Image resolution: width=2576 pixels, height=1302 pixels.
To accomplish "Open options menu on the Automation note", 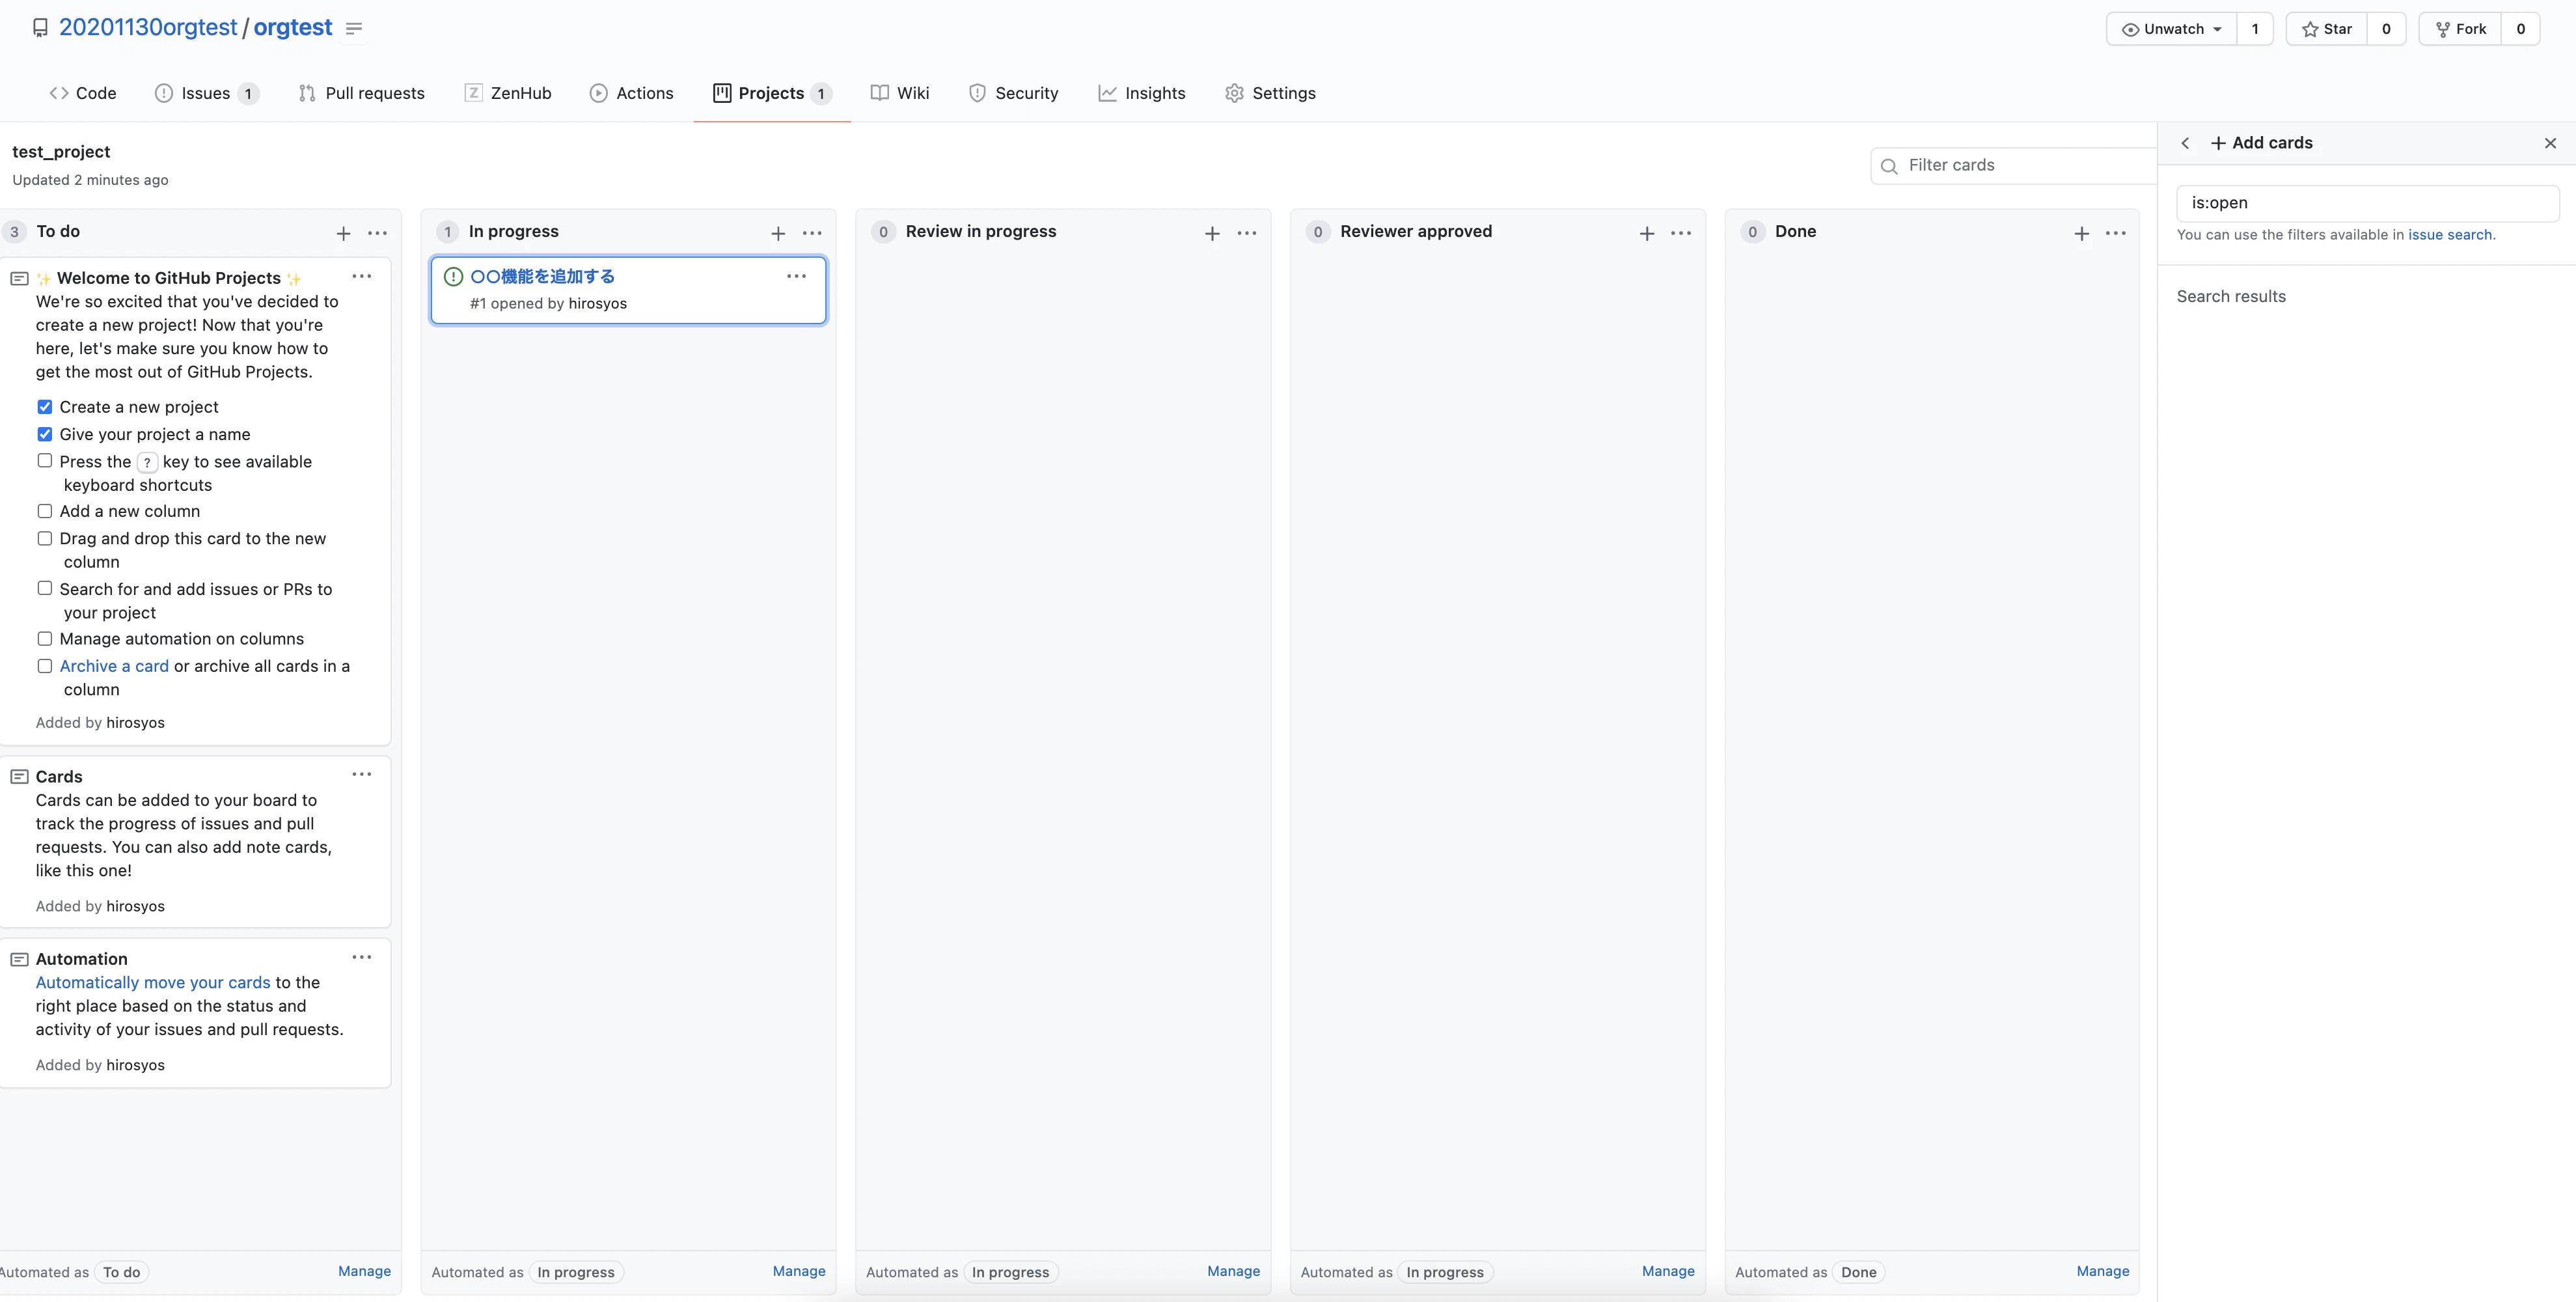I will [x=362, y=957].
